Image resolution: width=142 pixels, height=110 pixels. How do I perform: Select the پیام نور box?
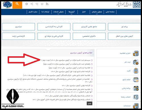(124, 27)
